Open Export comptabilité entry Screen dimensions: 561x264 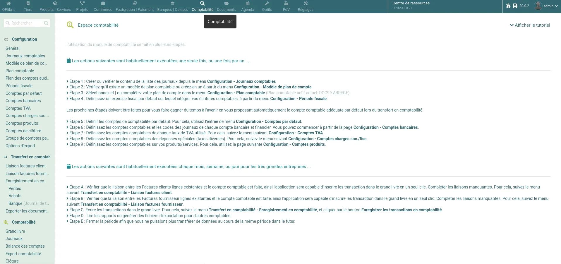pyautogui.click(x=23, y=254)
